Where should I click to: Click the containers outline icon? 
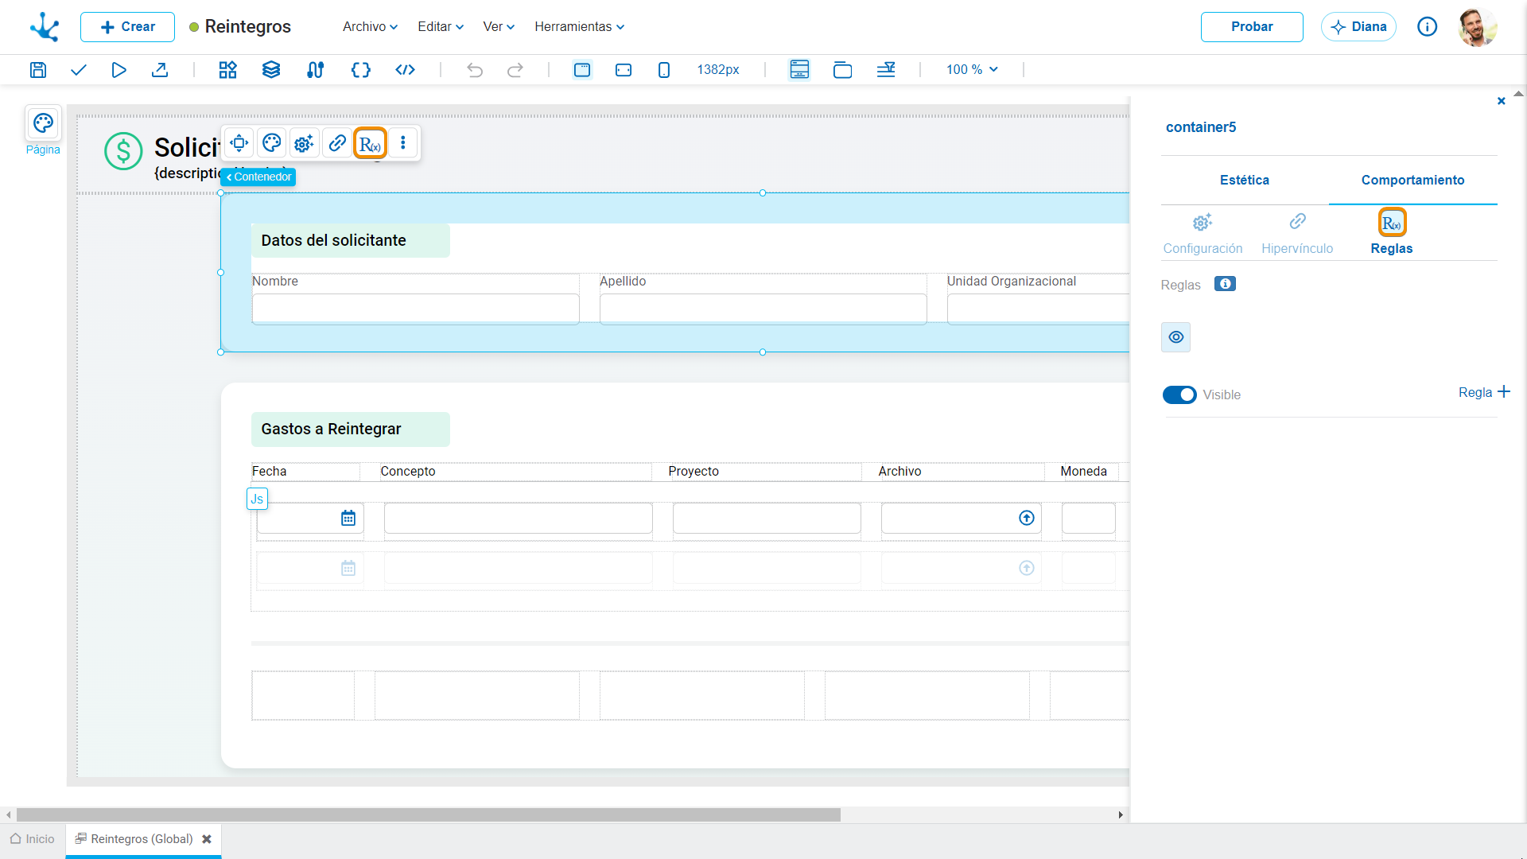842,70
